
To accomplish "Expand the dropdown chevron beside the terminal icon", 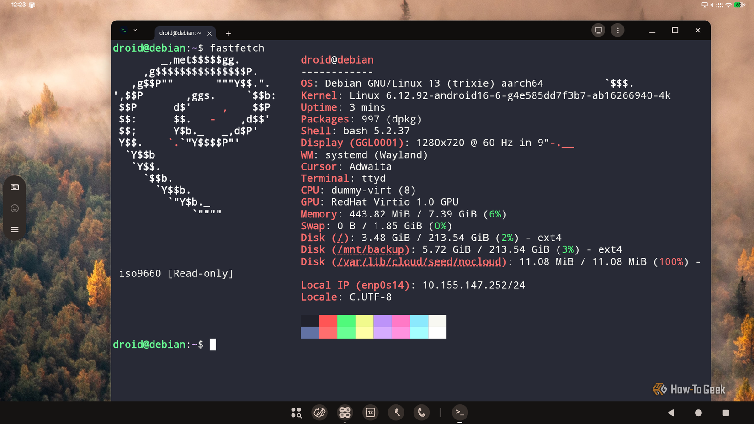I will pos(135,30).
